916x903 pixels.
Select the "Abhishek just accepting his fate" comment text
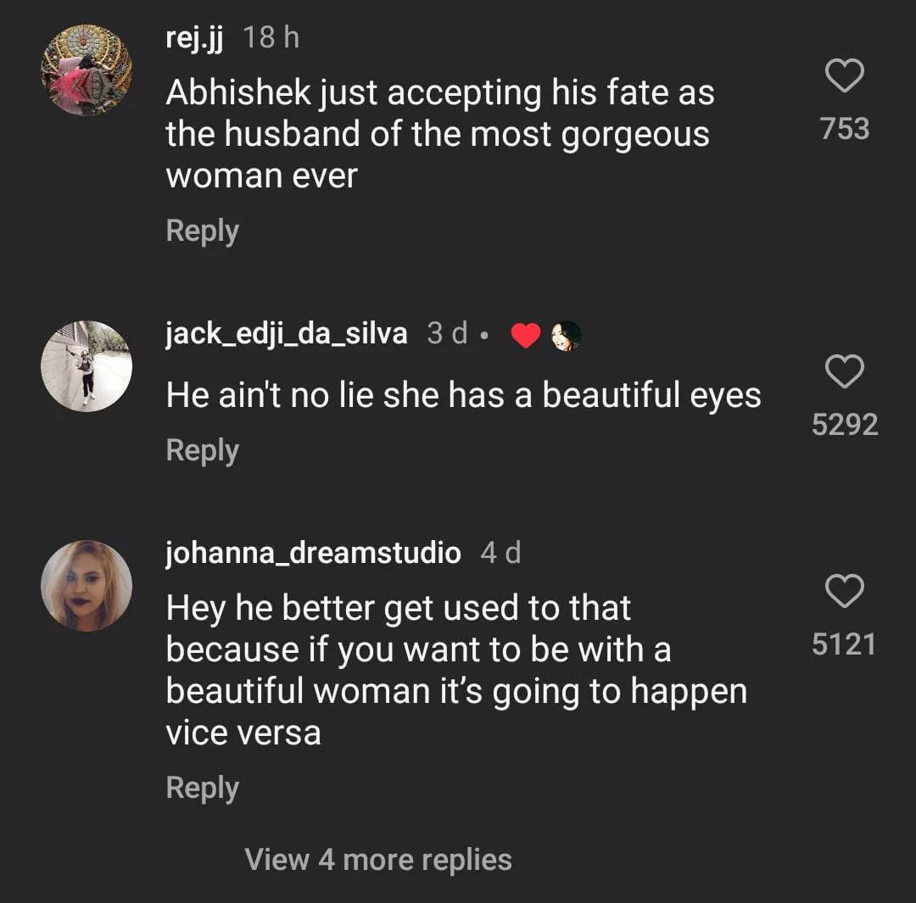[439, 134]
